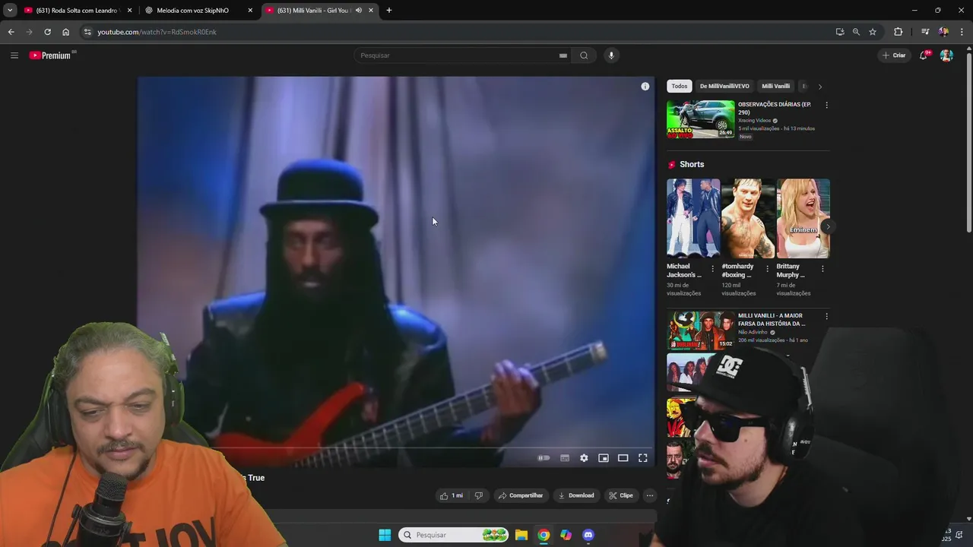Viewport: 973px width, 547px height.
Task: Open options for Michael Jackson's short
Action: [x=712, y=269]
